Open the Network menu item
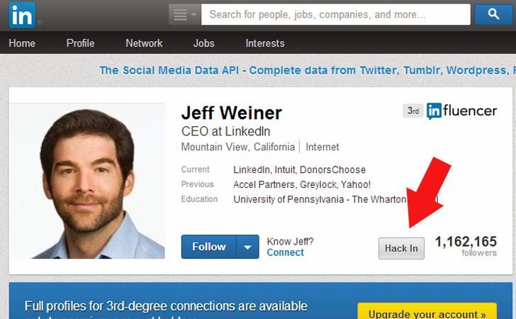Screen dimensions: 516x319 coord(144,43)
